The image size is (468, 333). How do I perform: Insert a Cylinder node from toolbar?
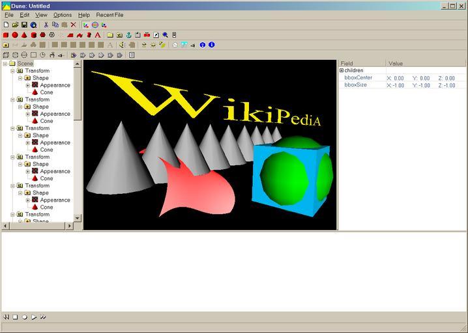point(33,35)
